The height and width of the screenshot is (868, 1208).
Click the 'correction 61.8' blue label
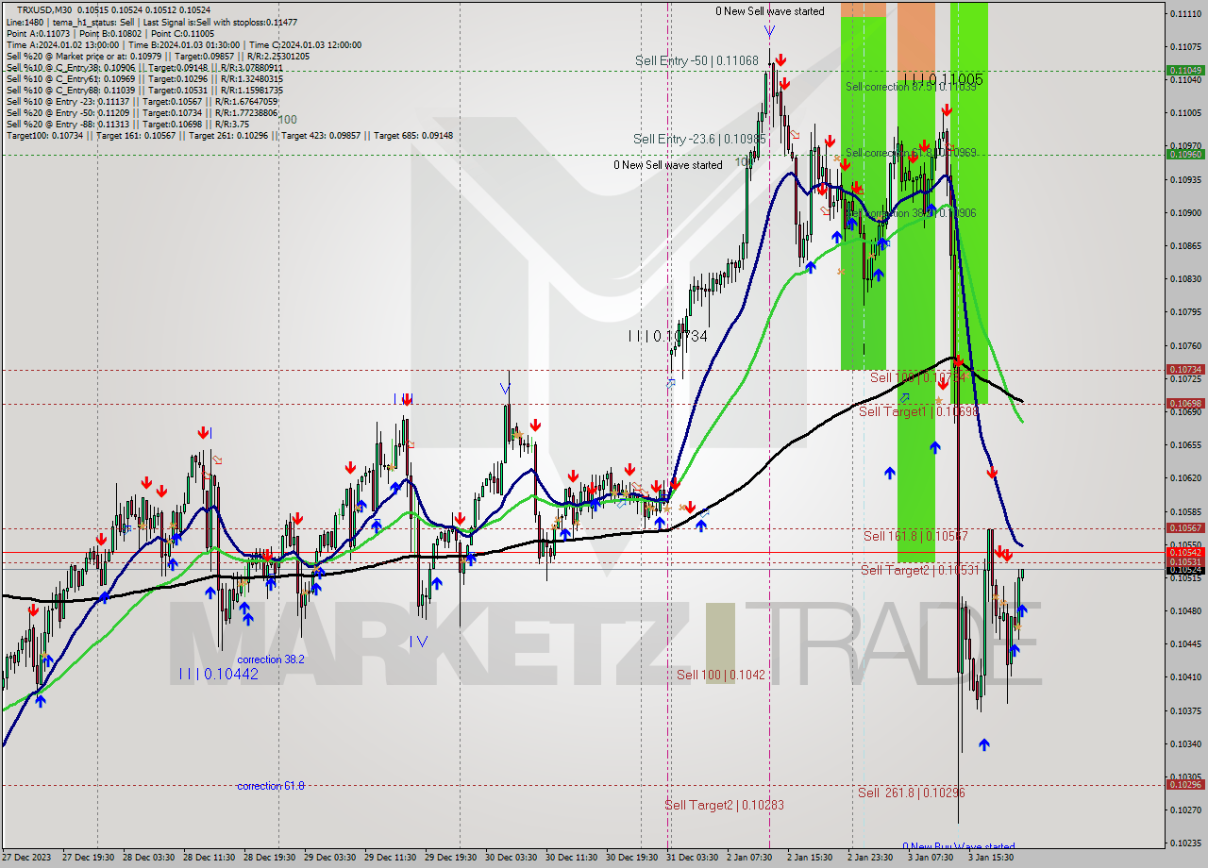[271, 786]
